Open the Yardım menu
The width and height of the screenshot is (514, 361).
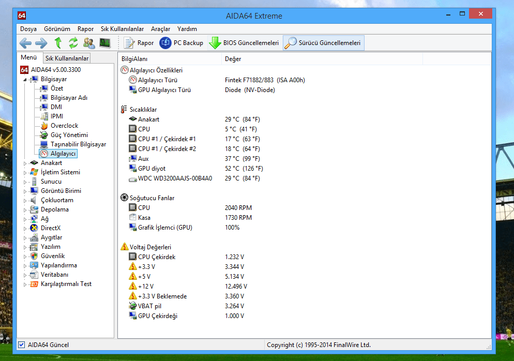click(x=187, y=29)
